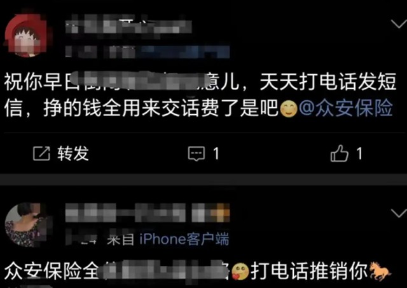Click the repost (转发) share icon

point(41,154)
